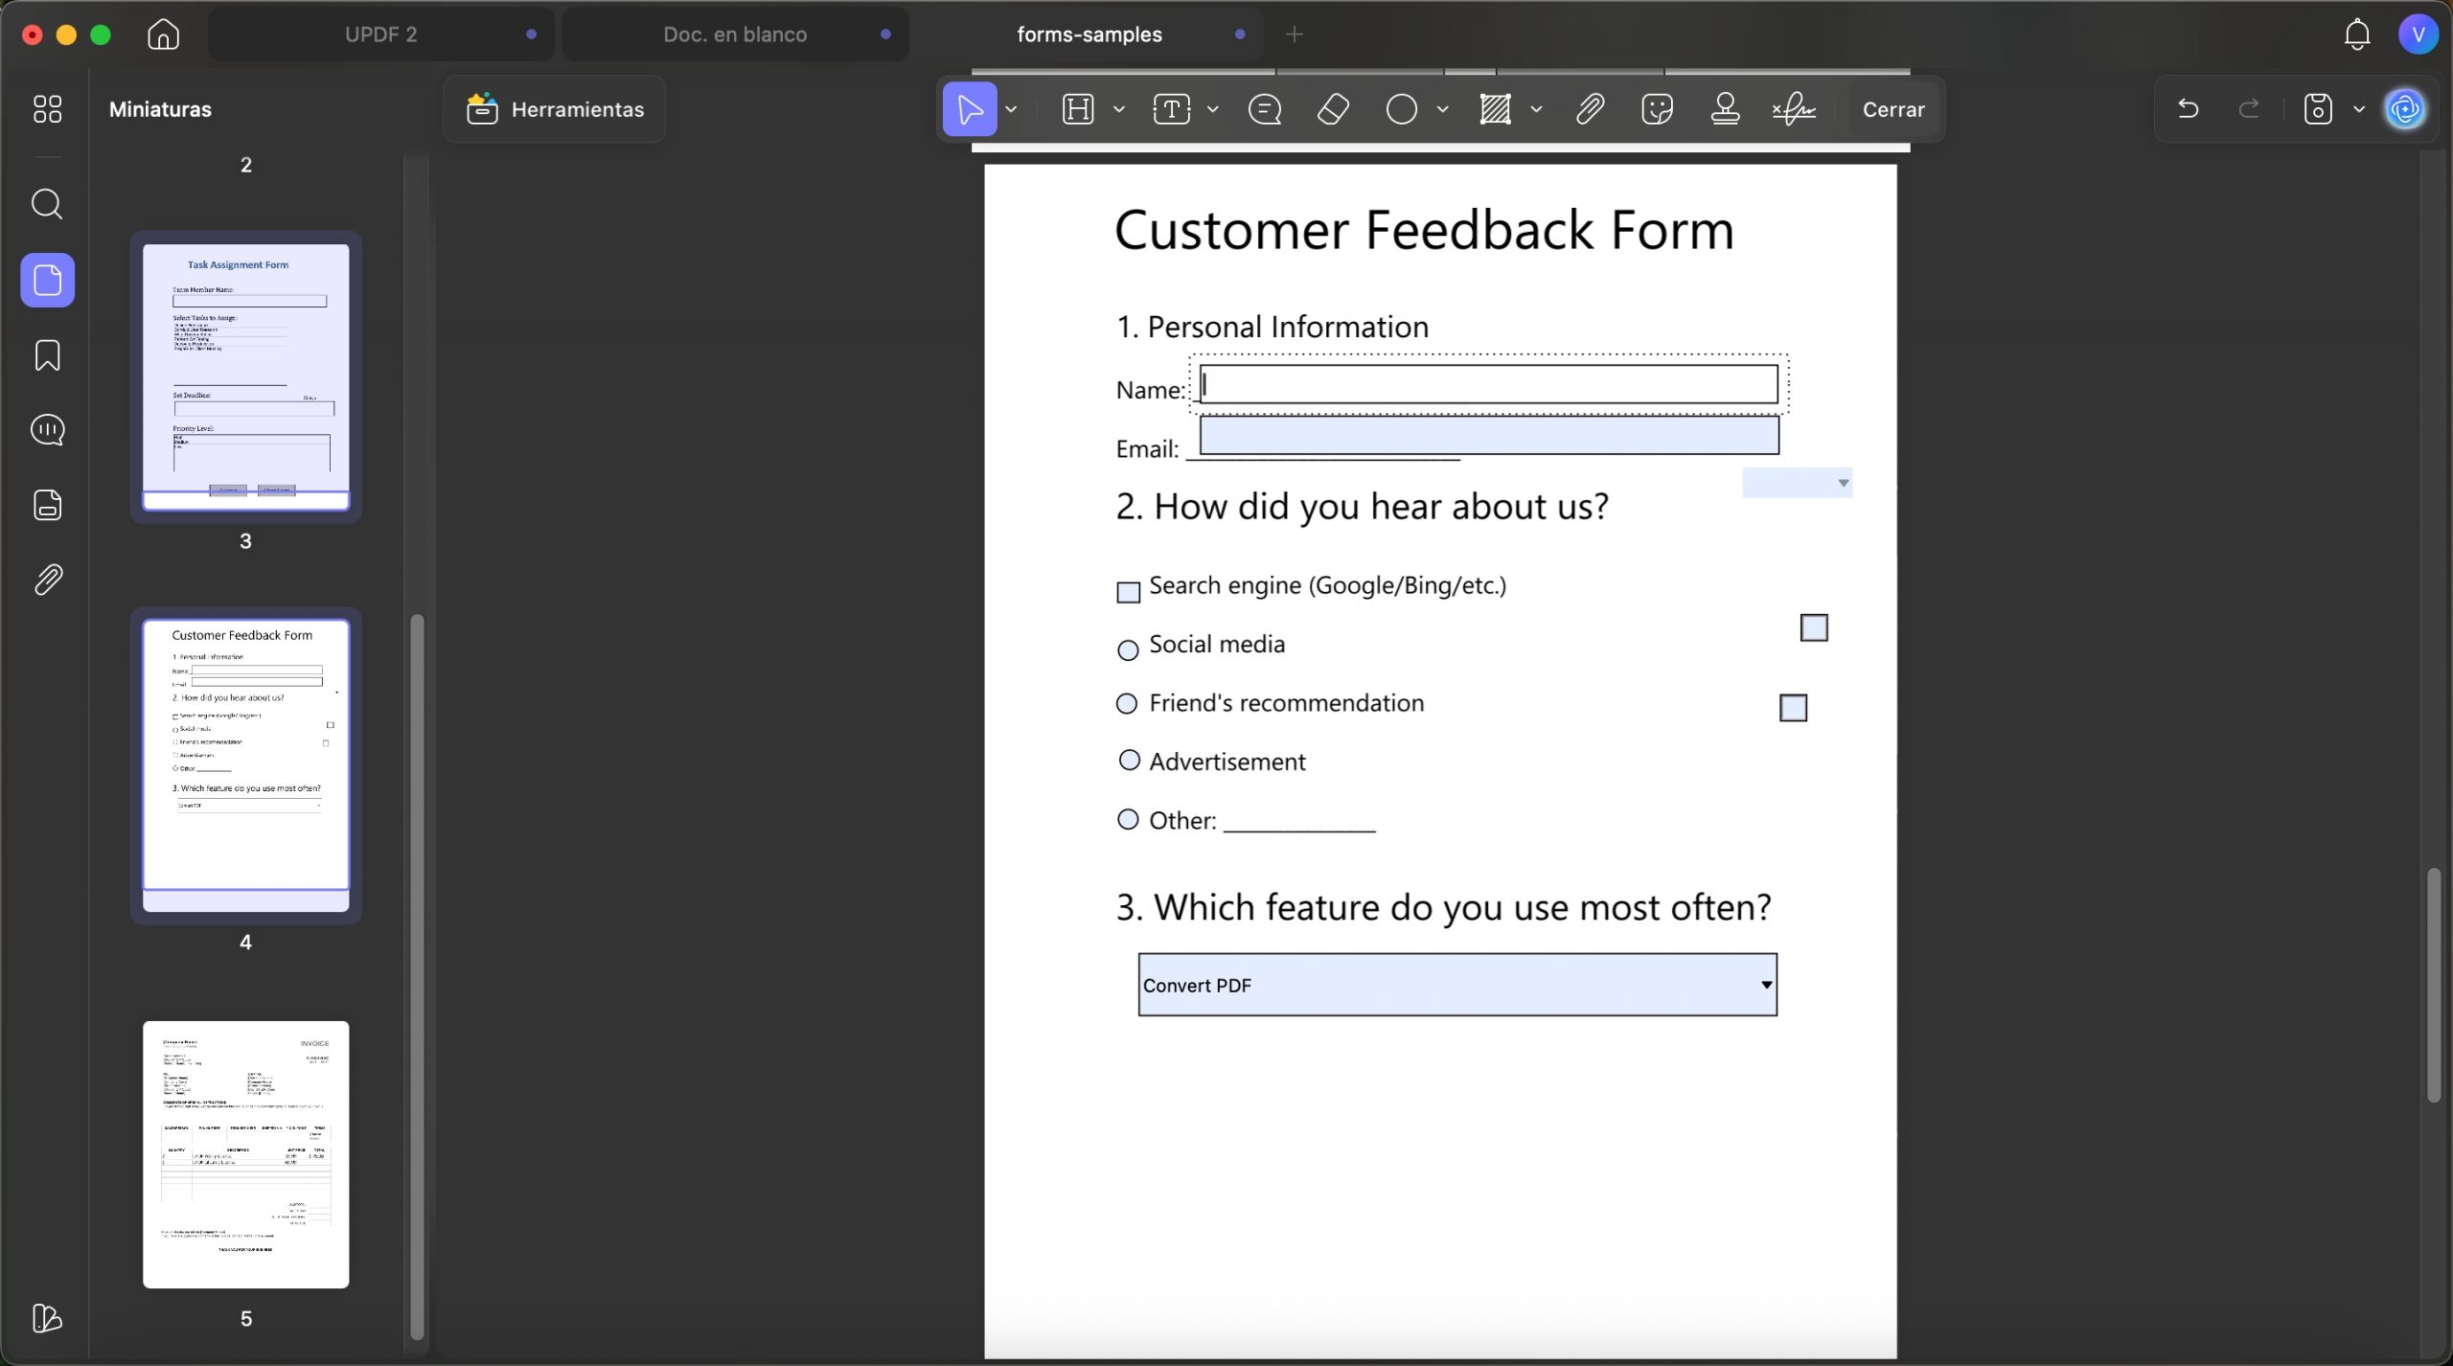Expand the shape tool dropdown arrow
Screen dimensions: 2453x1366
(1442, 109)
